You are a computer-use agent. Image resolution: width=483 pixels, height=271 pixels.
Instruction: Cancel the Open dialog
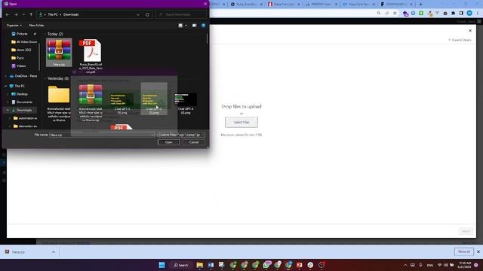194,142
